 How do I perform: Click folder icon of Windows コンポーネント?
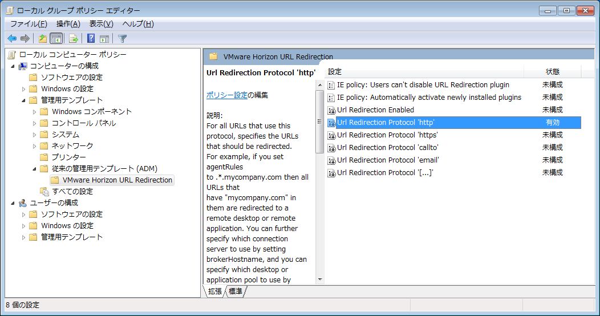click(44, 112)
